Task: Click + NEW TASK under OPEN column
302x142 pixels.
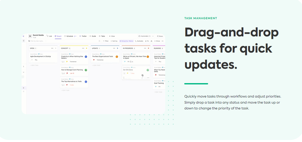Action: pyautogui.click(x=34, y=65)
